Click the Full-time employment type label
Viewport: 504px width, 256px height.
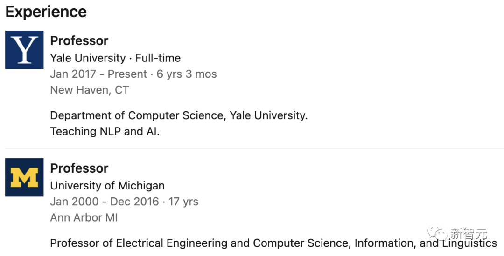tap(158, 58)
